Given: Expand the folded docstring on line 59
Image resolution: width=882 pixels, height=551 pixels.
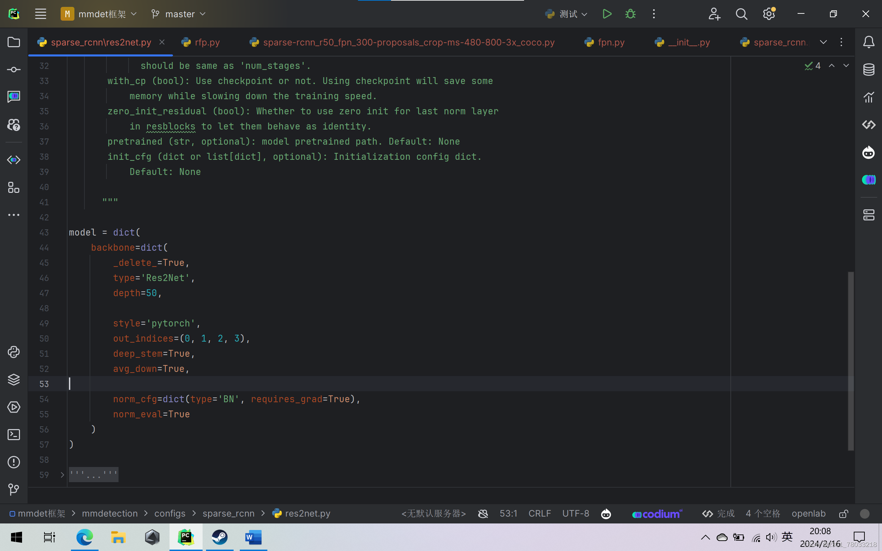Looking at the screenshot, I should pyautogui.click(x=93, y=475).
